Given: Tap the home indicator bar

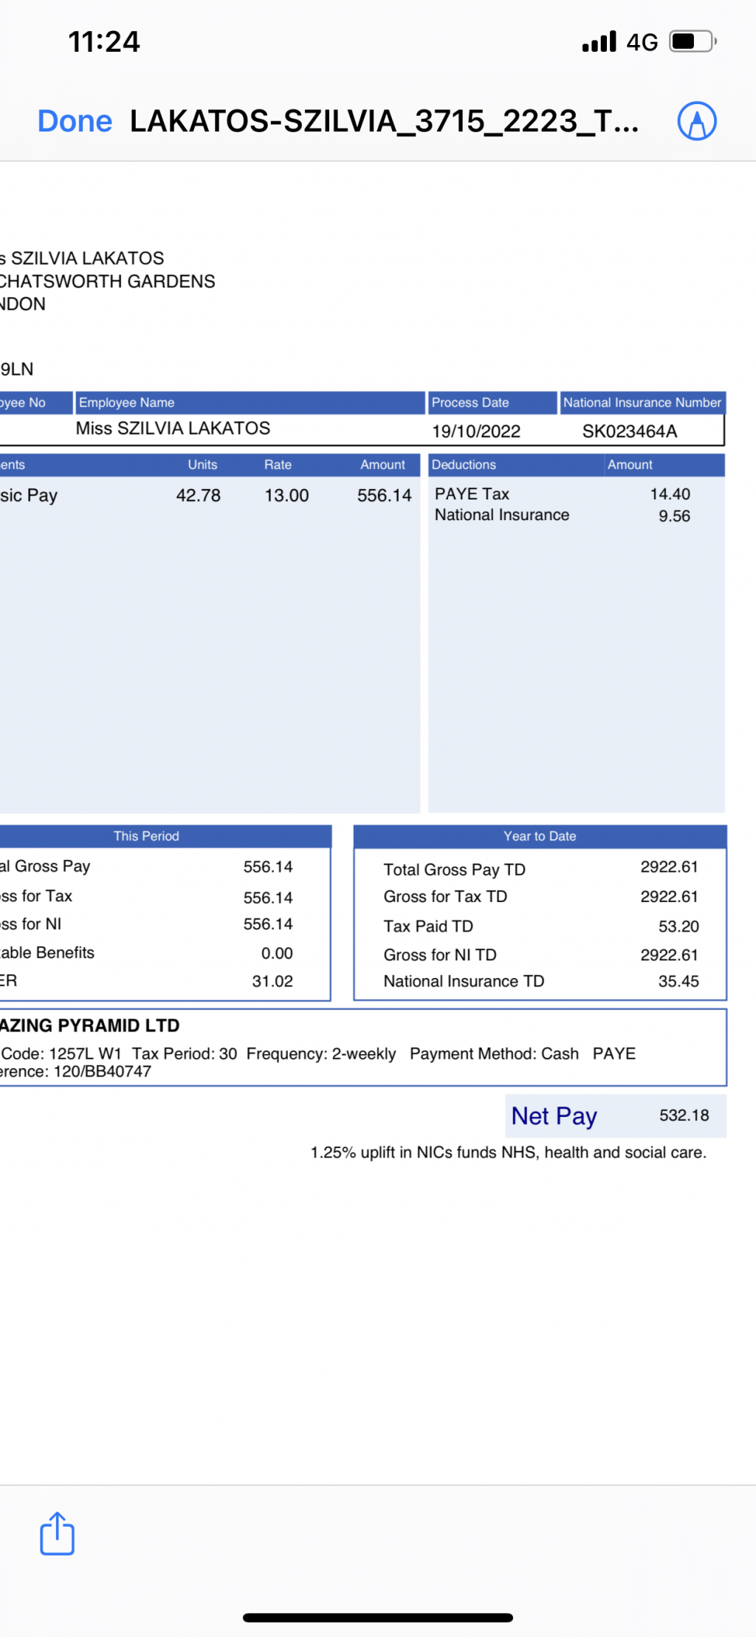Looking at the screenshot, I should coord(377,1617).
